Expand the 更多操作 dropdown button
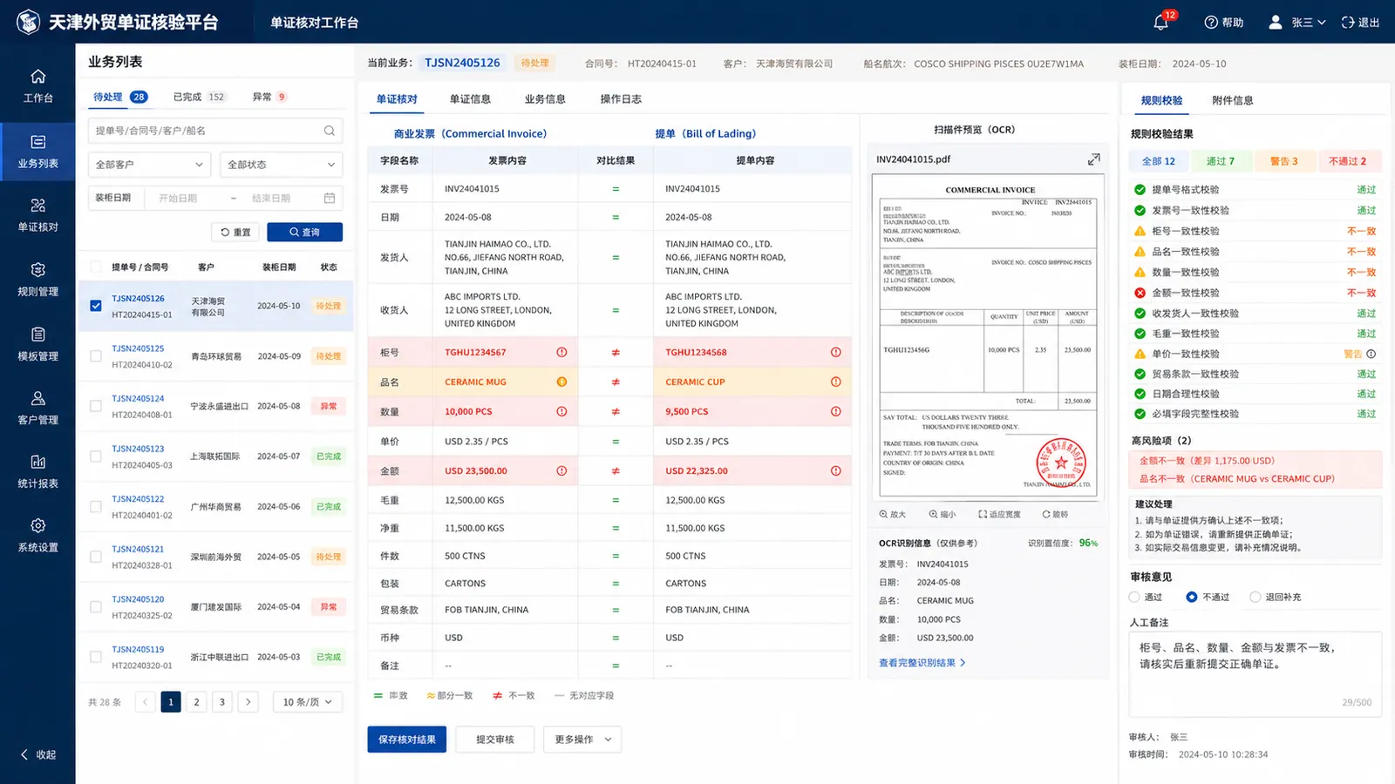The height and width of the screenshot is (784, 1395). click(x=582, y=740)
